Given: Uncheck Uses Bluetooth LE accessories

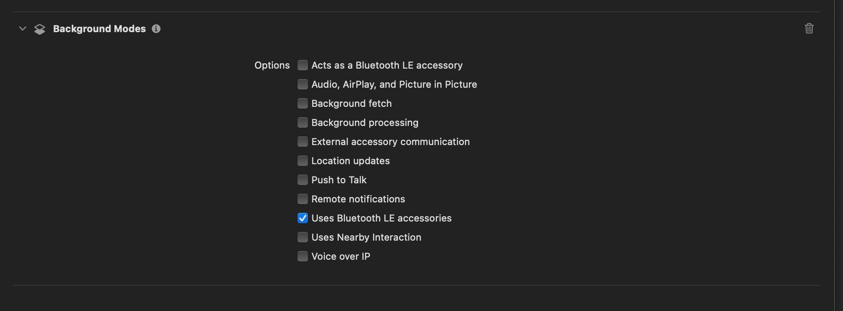Looking at the screenshot, I should pyautogui.click(x=303, y=218).
